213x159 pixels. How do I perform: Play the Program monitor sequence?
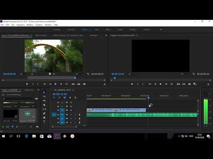coord(161,84)
